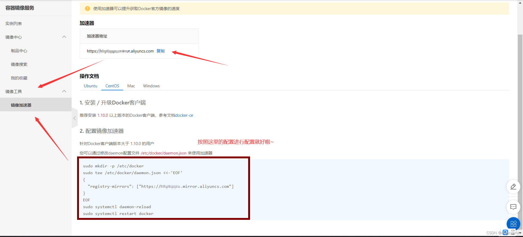Click 复制 to copy accelerator address
523x237 pixels.
point(160,51)
